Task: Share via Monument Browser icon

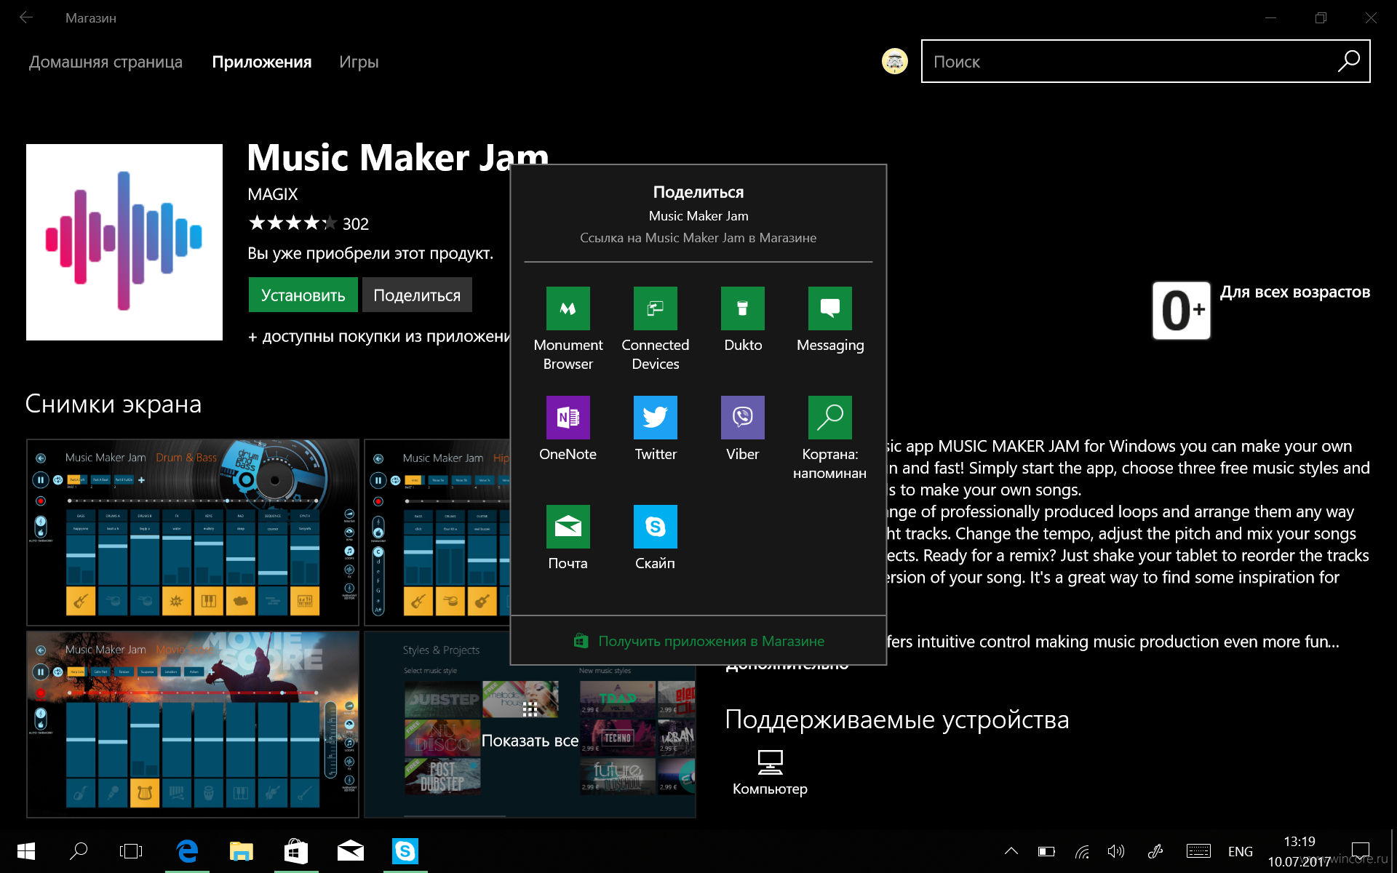Action: tap(568, 308)
